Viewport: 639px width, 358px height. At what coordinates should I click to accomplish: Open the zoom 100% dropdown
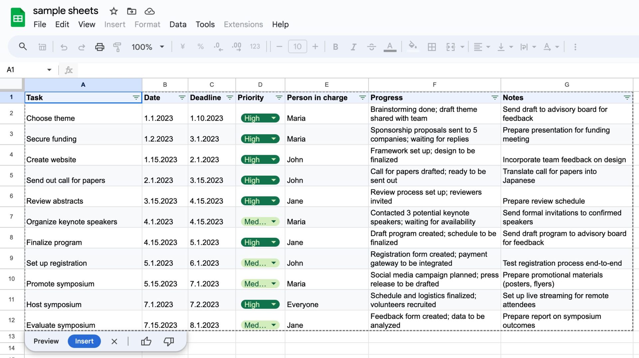click(x=148, y=47)
